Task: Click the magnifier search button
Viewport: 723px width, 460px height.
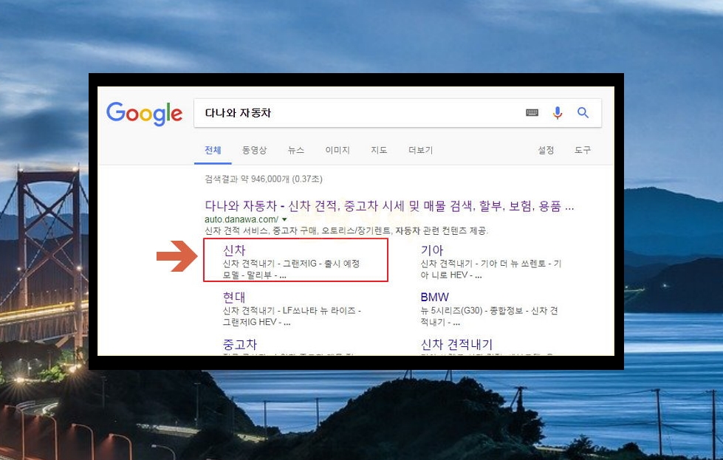Action: [583, 112]
